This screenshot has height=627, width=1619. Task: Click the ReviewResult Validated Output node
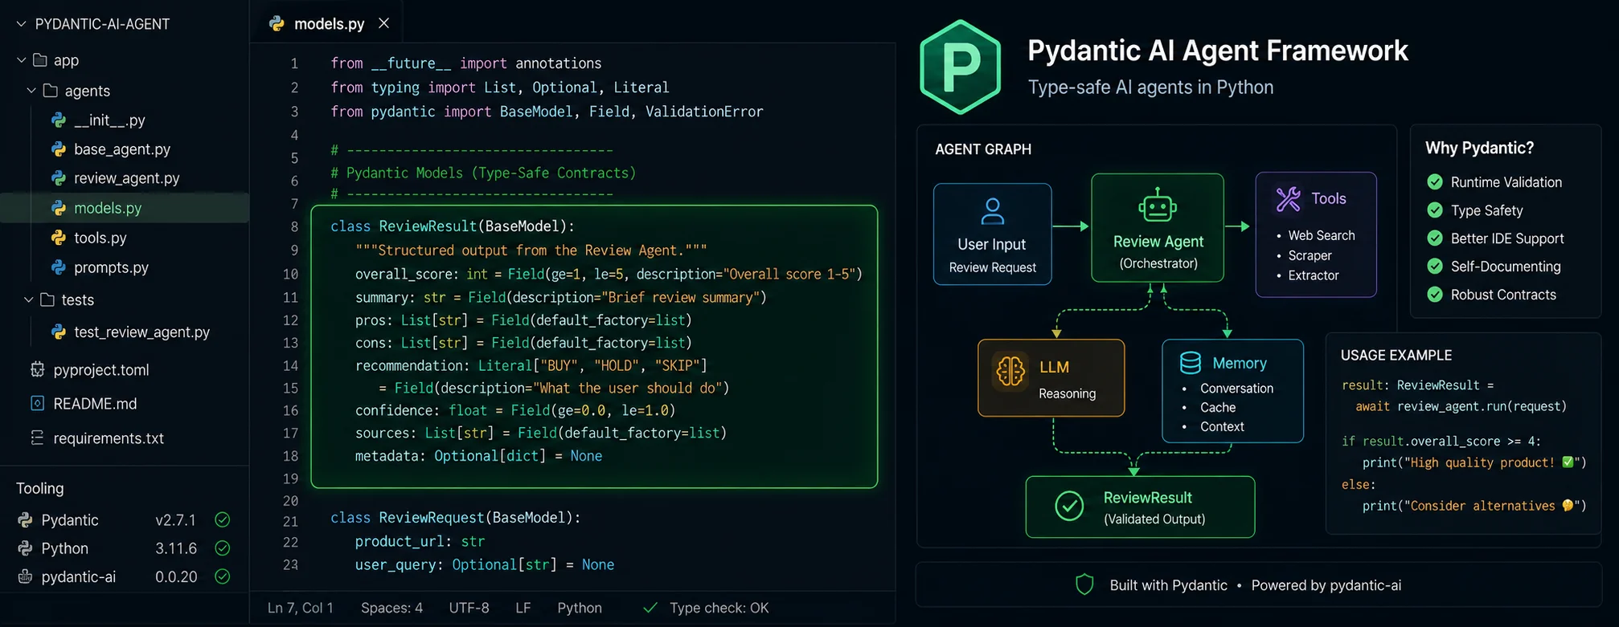(x=1140, y=507)
